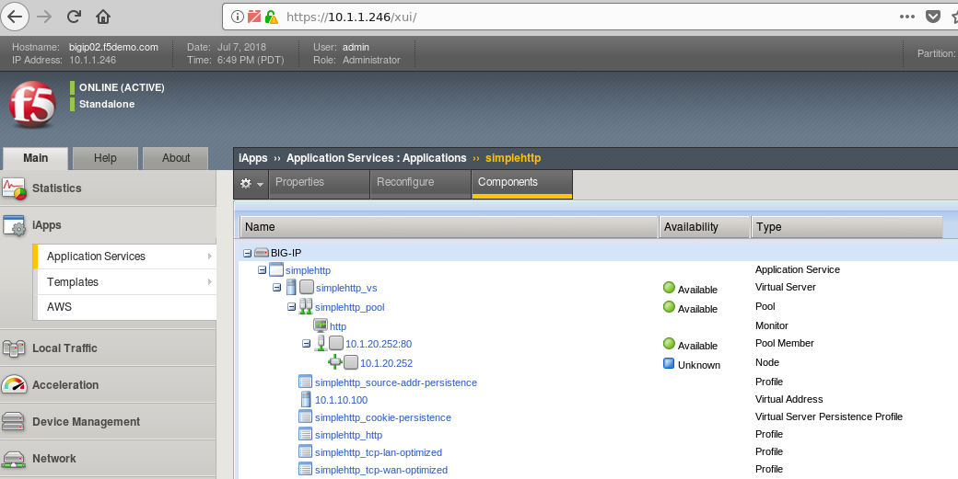This screenshot has height=479, width=958.
Task: Click the Device Management icon
Action: (x=14, y=422)
